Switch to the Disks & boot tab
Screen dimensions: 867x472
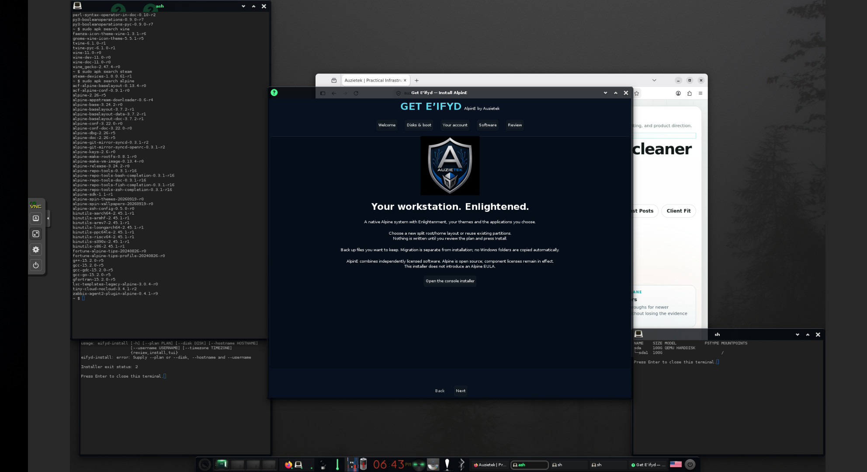tap(419, 125)
